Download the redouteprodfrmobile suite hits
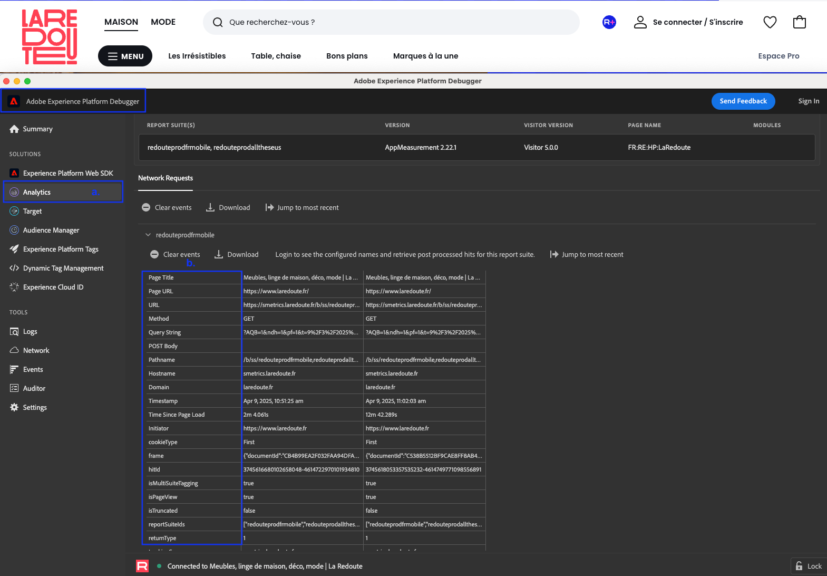This screenshot has height=576, width=827. click(x=237, y=255)
